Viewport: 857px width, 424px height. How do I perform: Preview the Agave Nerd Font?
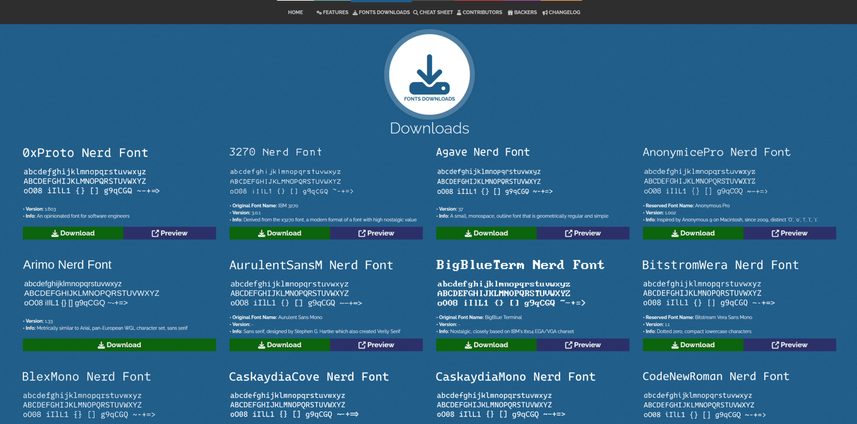pos(583,233)
